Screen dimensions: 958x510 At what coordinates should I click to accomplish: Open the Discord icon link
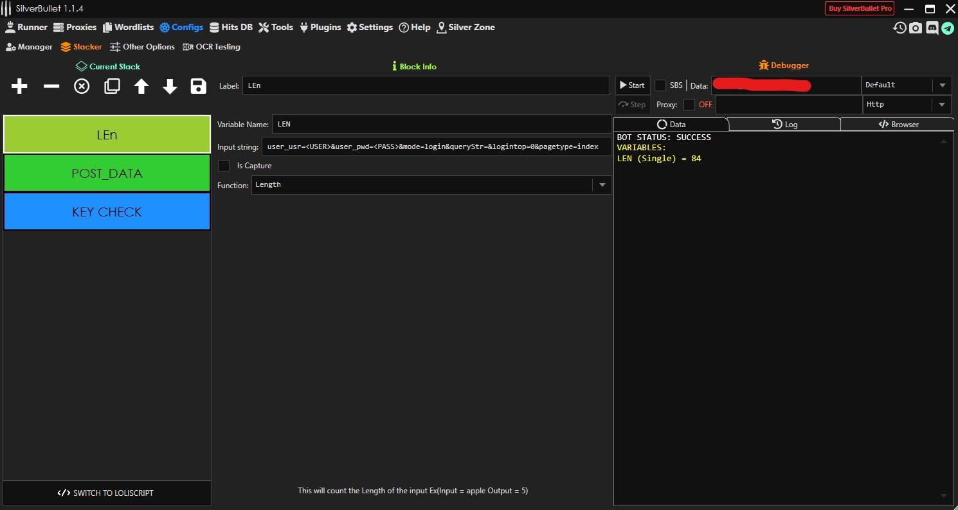tap(932, 28)
